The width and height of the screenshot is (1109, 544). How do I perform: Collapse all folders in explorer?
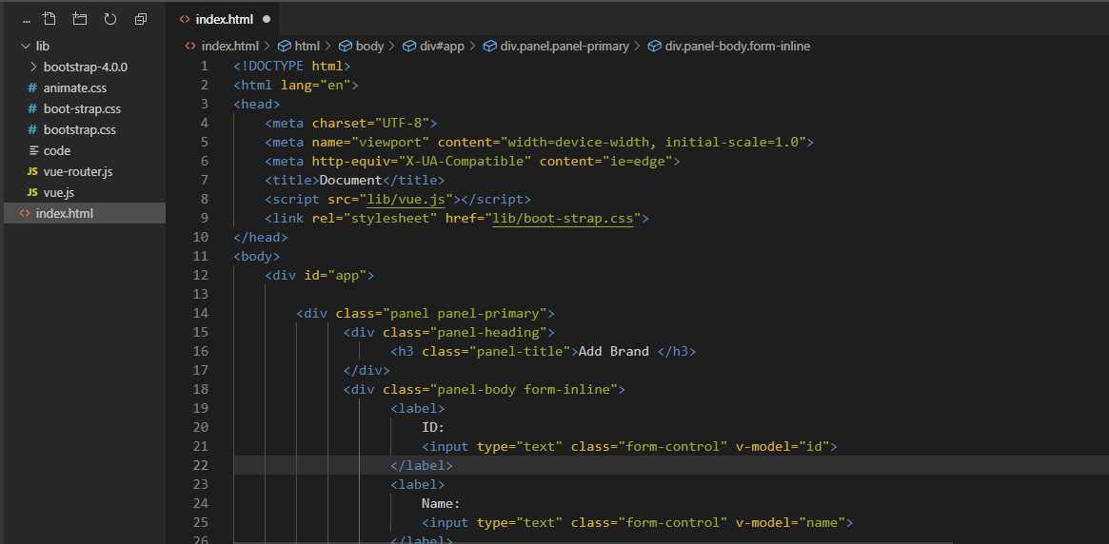[141, 19]
